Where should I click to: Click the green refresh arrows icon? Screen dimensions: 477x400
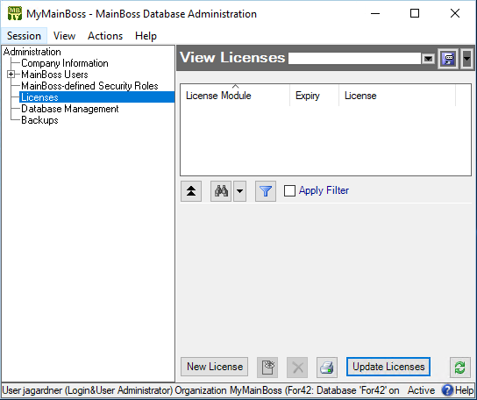click(460, 368)
